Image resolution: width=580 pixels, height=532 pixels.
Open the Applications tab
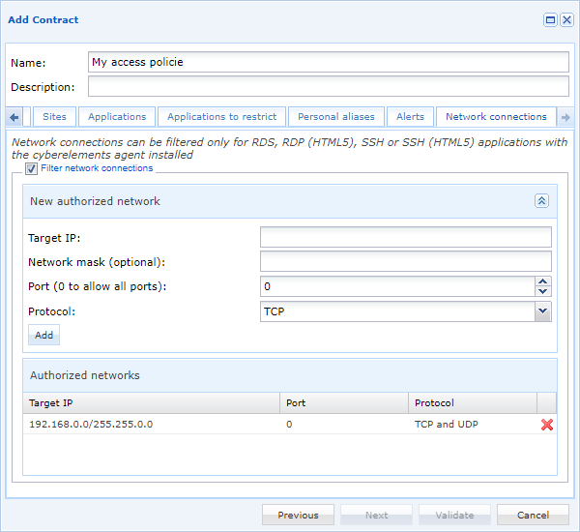117,117
